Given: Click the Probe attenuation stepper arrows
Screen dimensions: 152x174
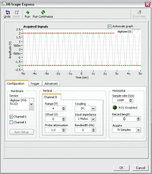Looking at the screenshot, I should click(x=64, y=130).
